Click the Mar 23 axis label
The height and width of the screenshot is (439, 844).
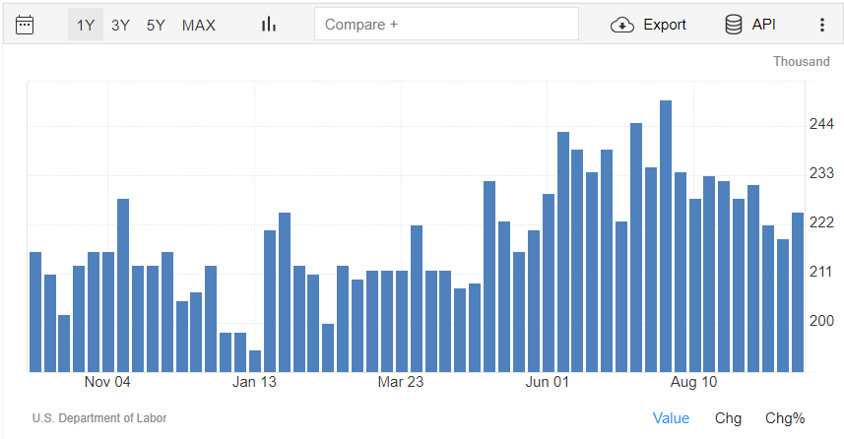pos(401,382)
